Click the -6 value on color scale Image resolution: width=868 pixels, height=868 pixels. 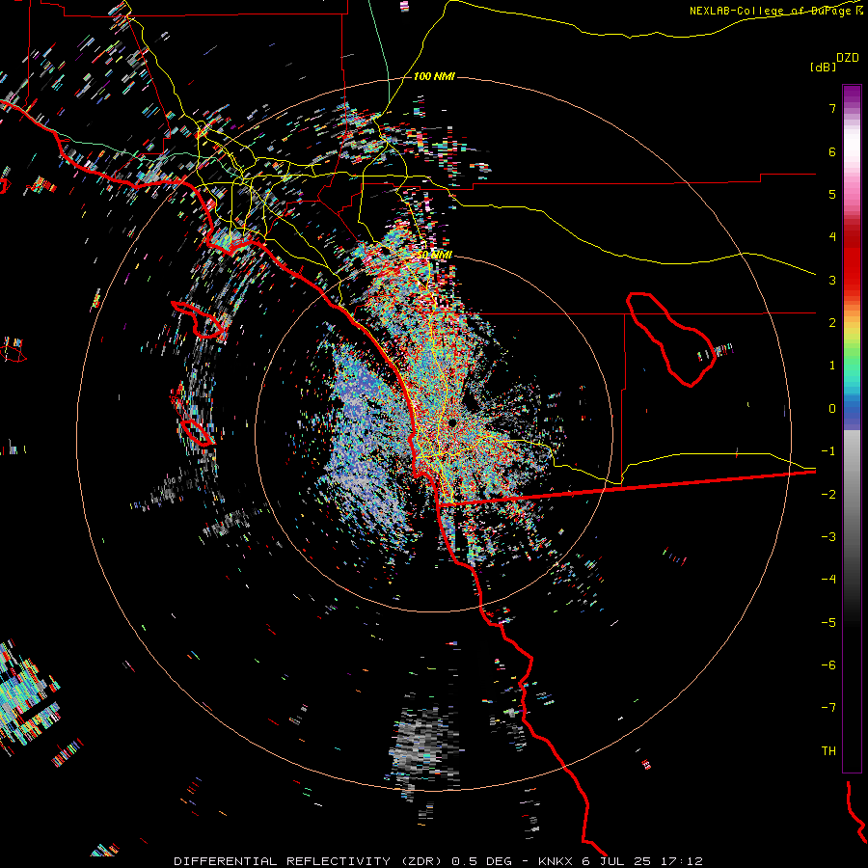coord(828,665)
